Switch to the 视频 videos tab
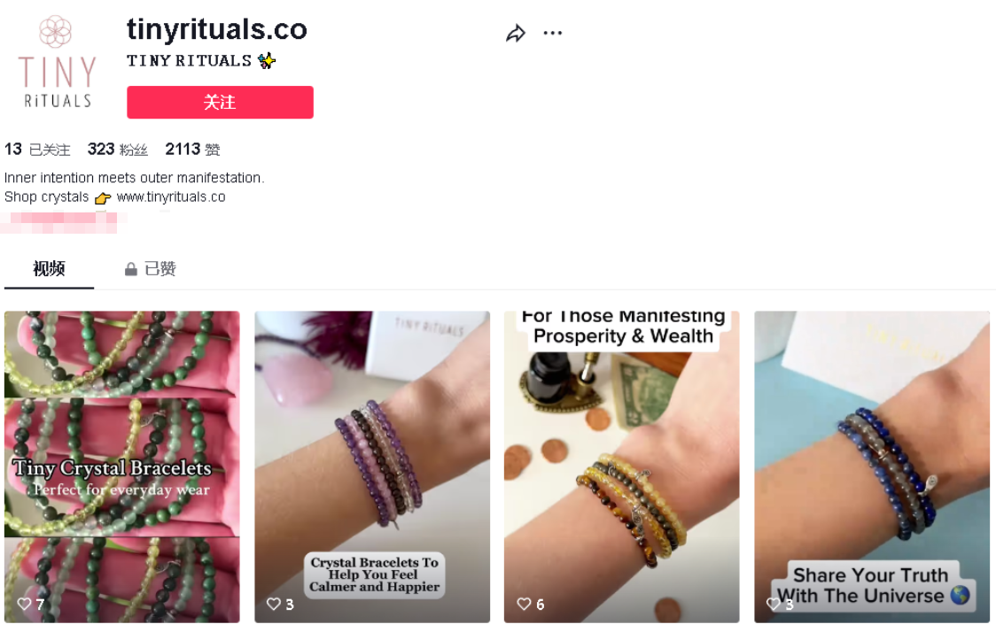996x632 pixels. (49, 269)
